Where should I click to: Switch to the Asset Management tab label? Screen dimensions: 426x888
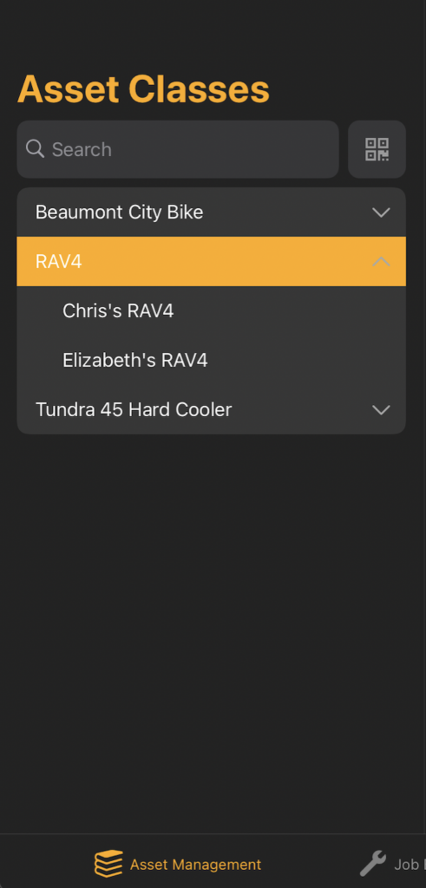(x=195, y=865)
